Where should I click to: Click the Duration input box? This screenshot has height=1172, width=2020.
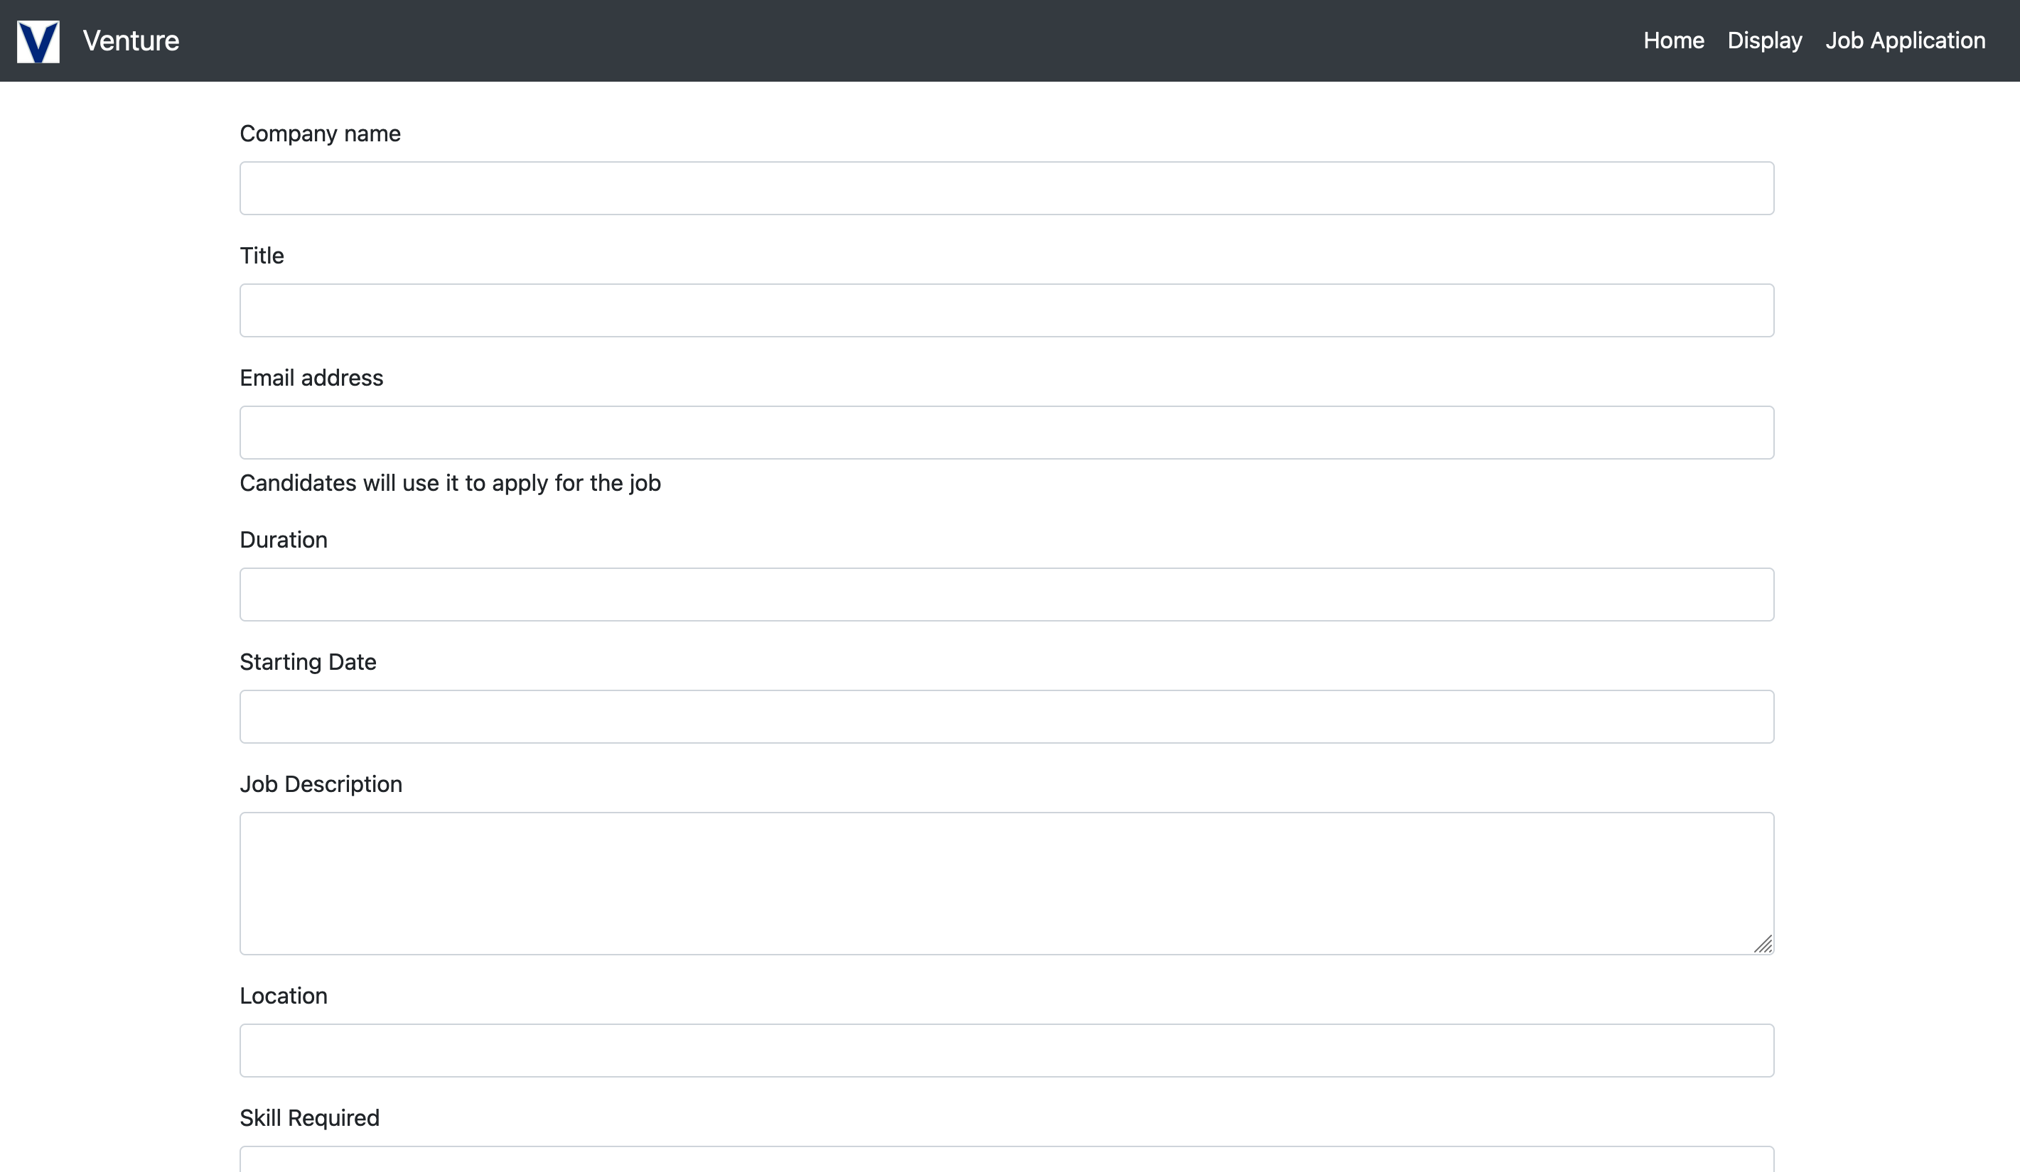[1006, 595]
